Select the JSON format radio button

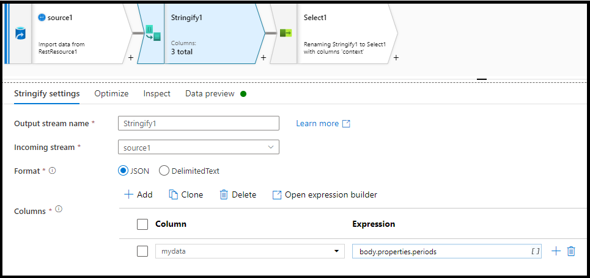click(x=124, y=171)
